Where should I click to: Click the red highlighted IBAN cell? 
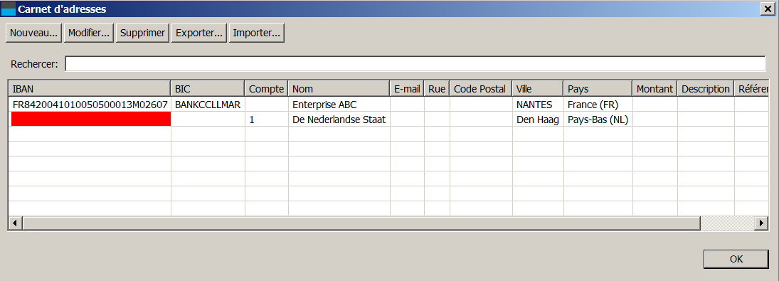[90, 119]
